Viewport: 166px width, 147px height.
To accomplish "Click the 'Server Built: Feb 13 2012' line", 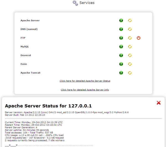I will tap(25, 115).
